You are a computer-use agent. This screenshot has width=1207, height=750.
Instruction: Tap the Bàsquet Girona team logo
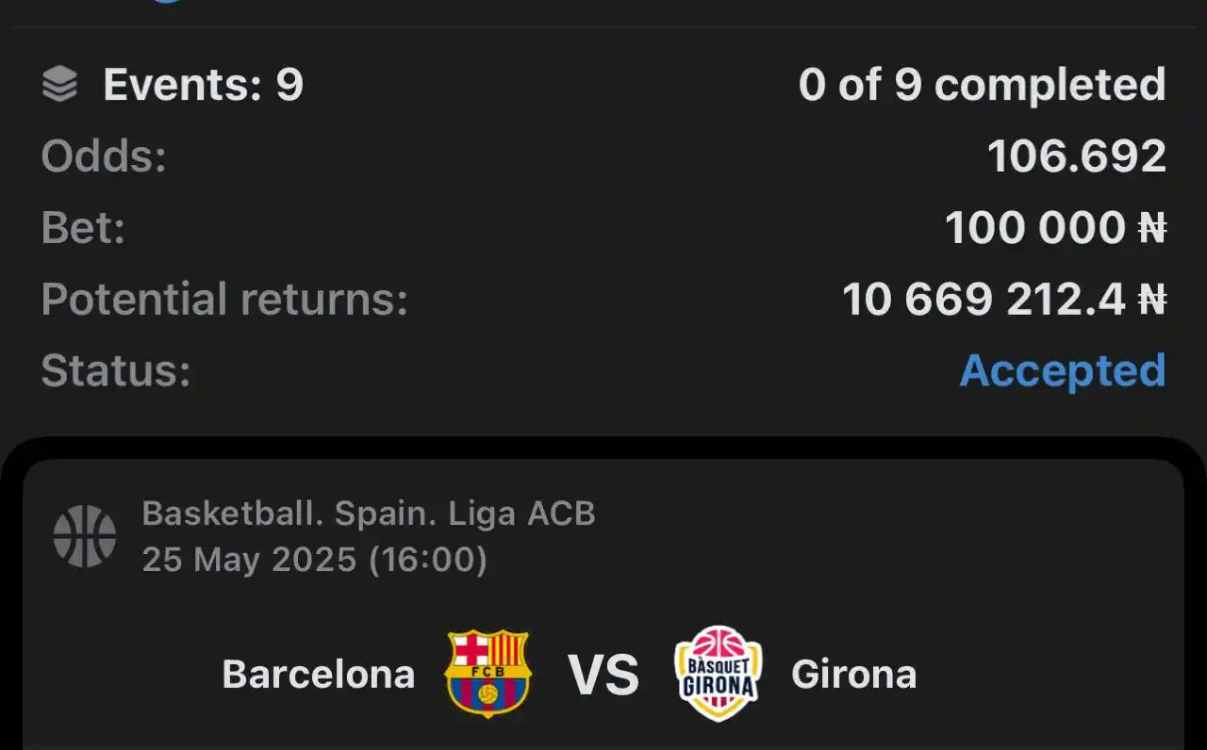(x=719, y=674)
